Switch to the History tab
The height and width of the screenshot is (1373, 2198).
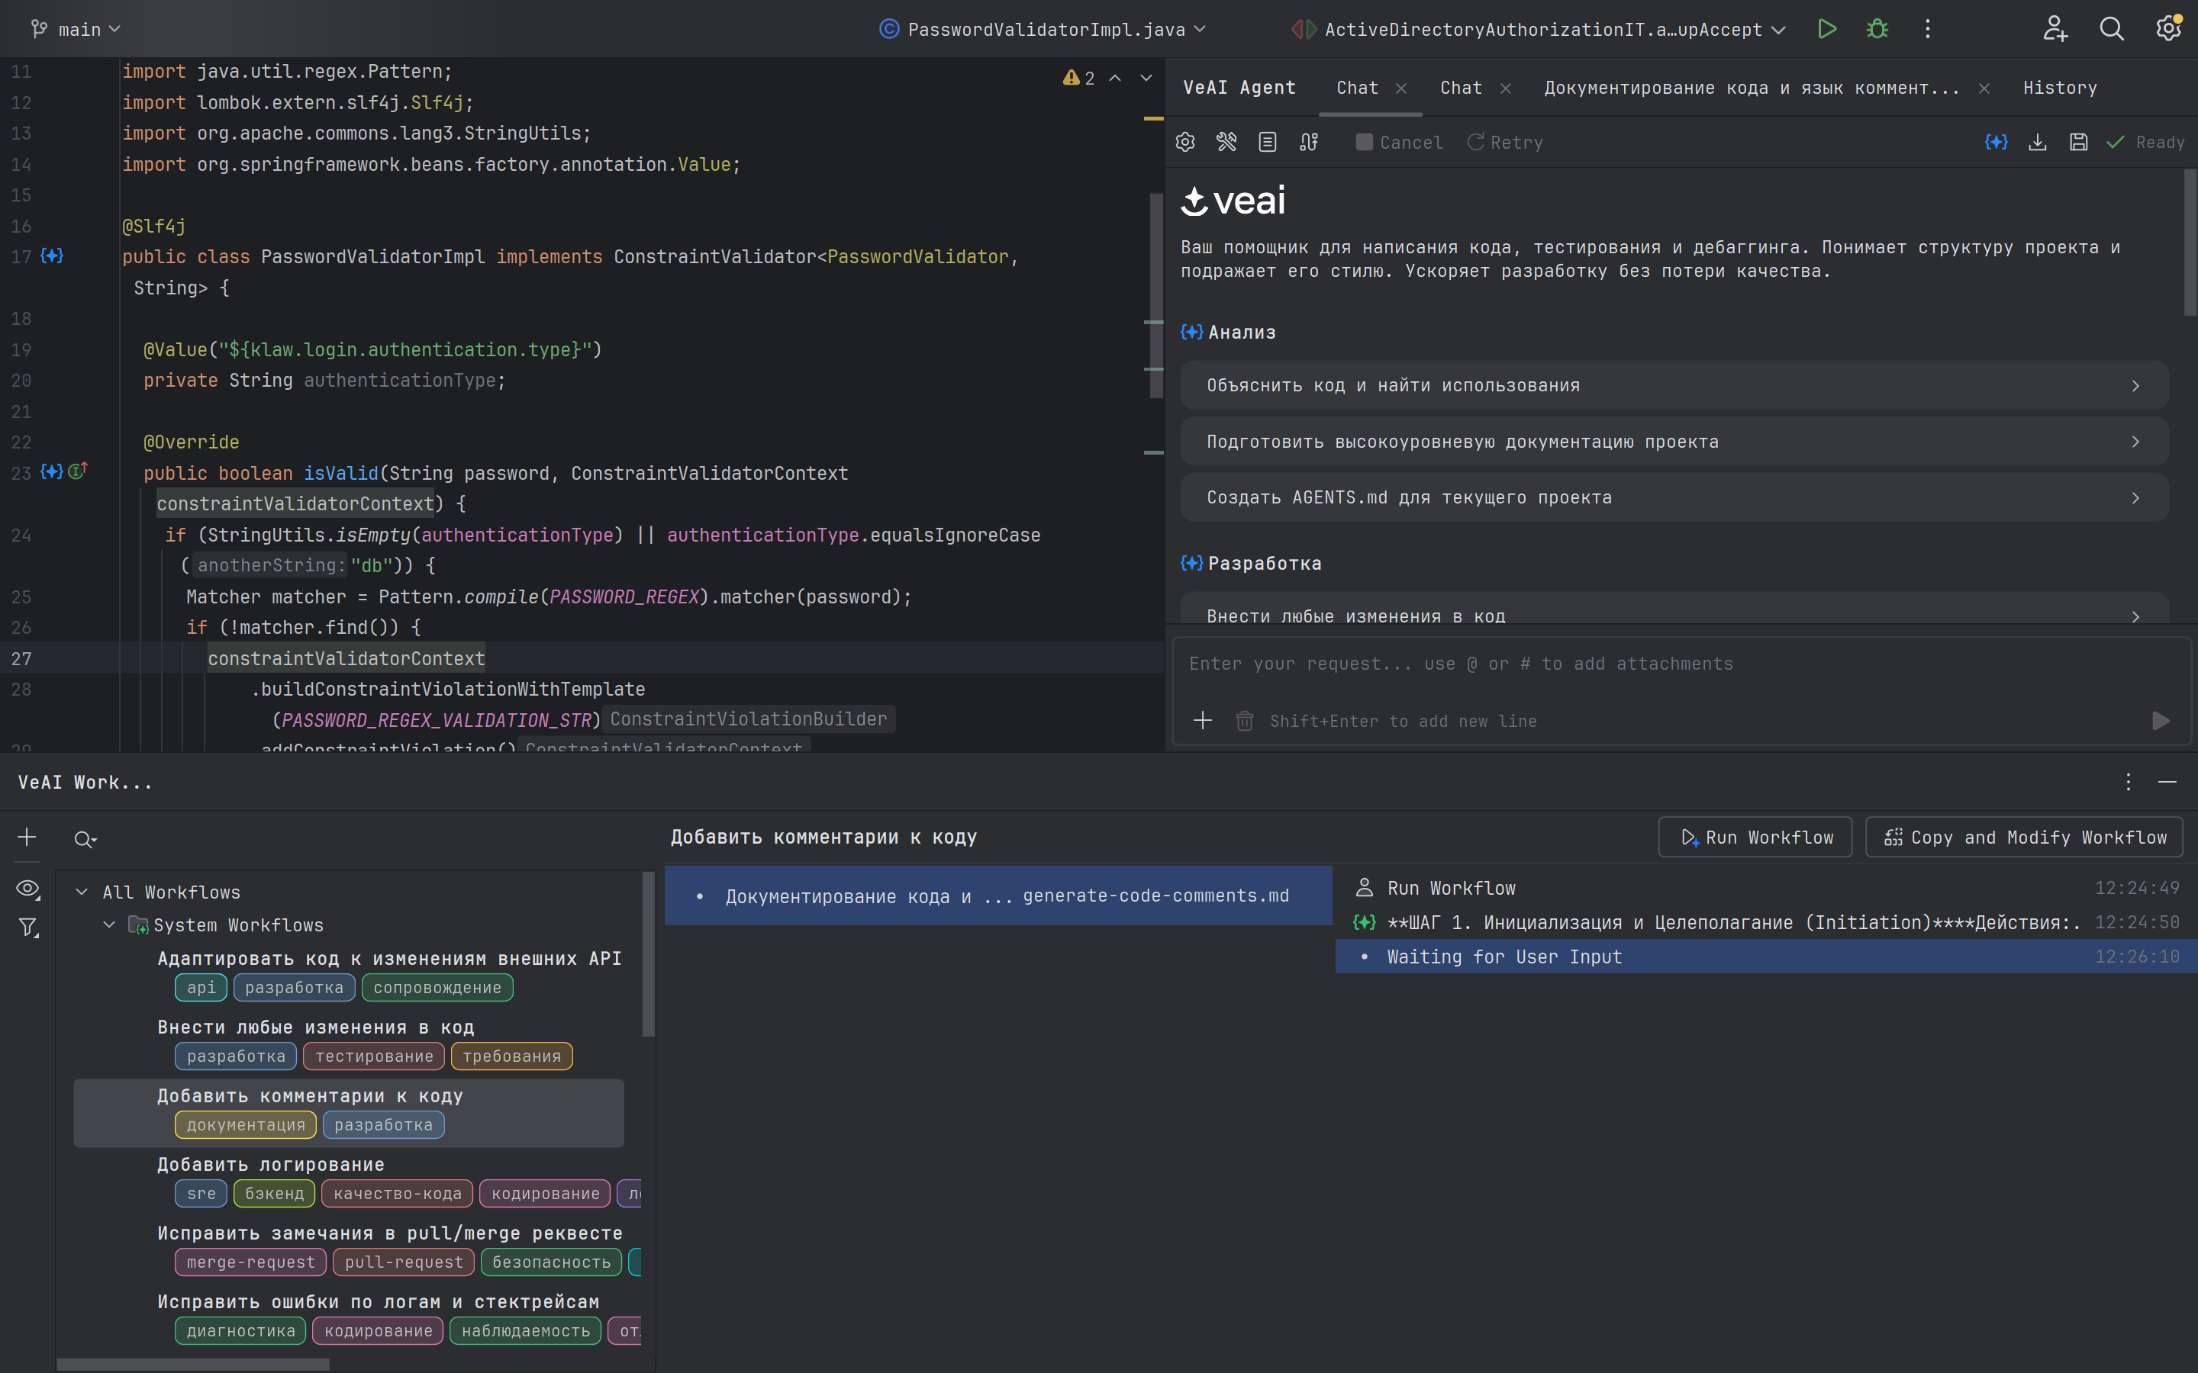(x=2059, y=87)
